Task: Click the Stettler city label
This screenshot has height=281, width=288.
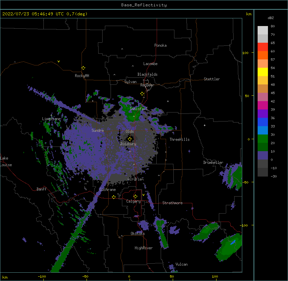Action: click(212, 79)
